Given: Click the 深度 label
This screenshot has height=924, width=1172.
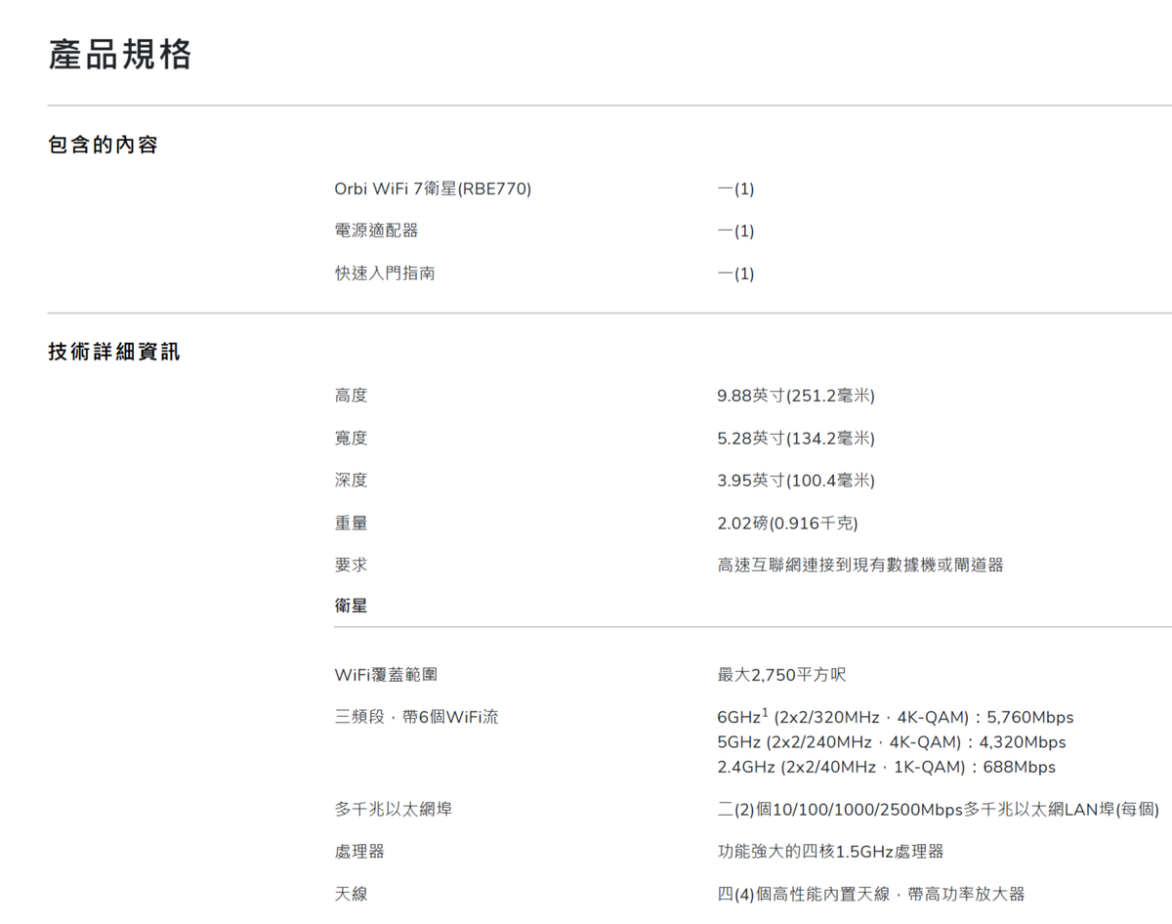Looking at the screenshot, I should pyautogui.click(x=351, y=481).
